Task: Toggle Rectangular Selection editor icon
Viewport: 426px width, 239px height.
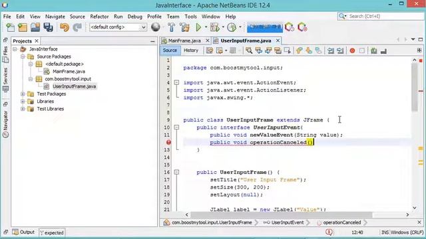Action: (x=287, y=50)
